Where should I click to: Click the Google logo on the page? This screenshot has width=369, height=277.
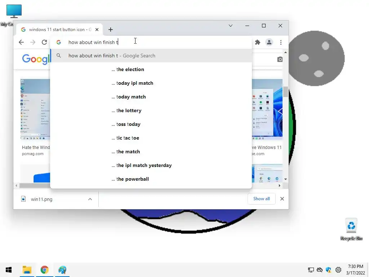[x=36, y=59]
